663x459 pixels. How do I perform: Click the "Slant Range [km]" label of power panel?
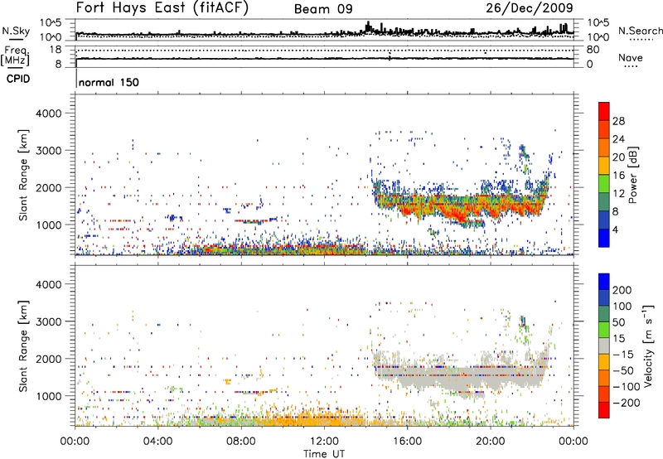23,175
